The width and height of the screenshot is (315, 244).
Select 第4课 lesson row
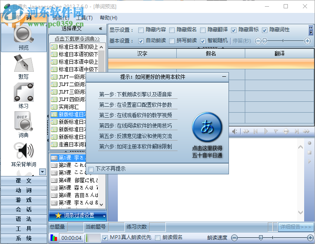(x=75, y=180)
